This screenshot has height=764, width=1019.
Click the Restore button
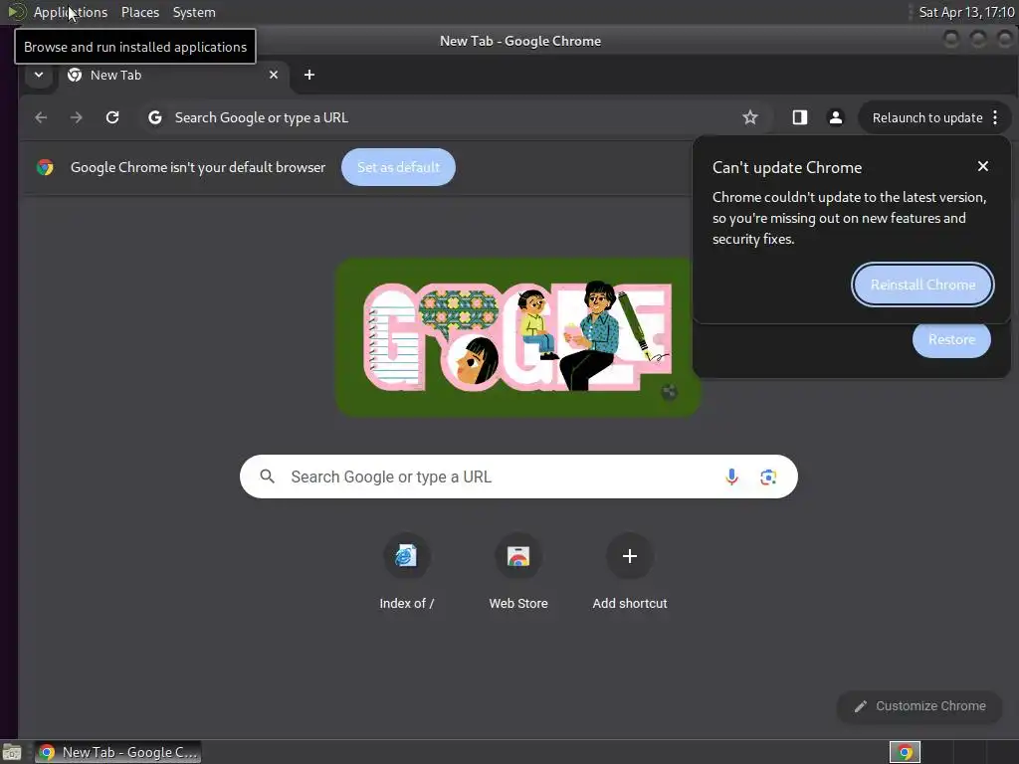coord(951,339)
